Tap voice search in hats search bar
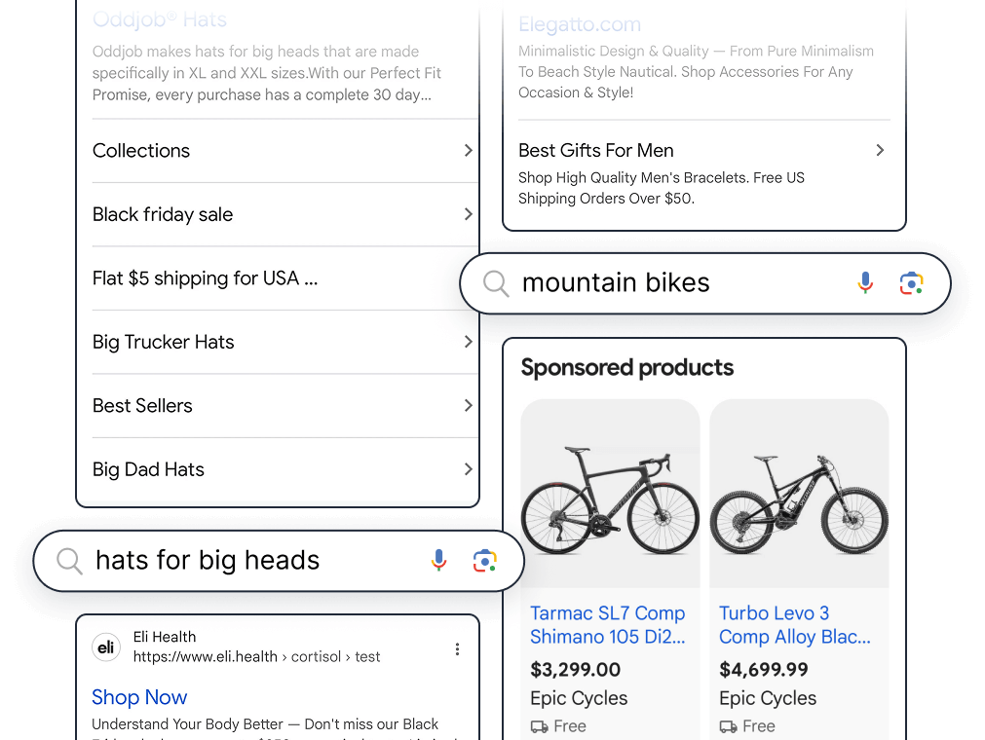 coord(439,560)
